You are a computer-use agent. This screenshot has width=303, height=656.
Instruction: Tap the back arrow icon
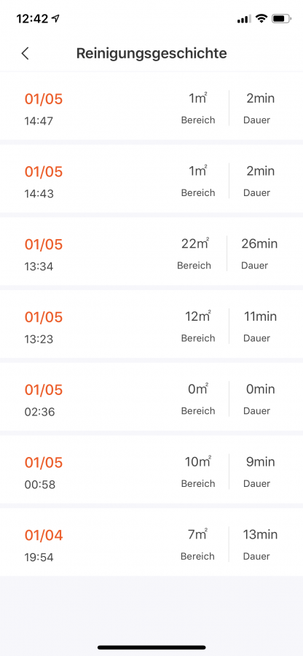pyautogui.click(x=25, y=53)
